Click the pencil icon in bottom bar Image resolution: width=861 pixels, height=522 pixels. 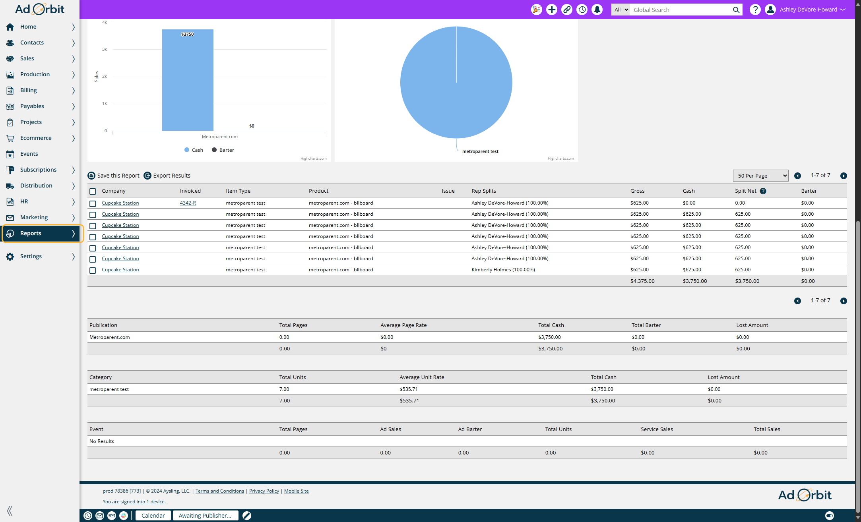pyautogui.click(x=247, y=516)
